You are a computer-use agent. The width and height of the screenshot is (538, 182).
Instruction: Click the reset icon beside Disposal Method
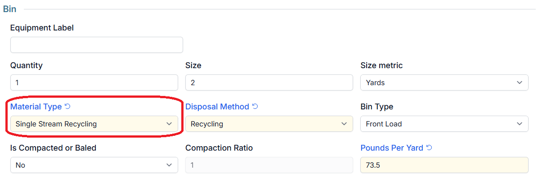pos(255,107)
